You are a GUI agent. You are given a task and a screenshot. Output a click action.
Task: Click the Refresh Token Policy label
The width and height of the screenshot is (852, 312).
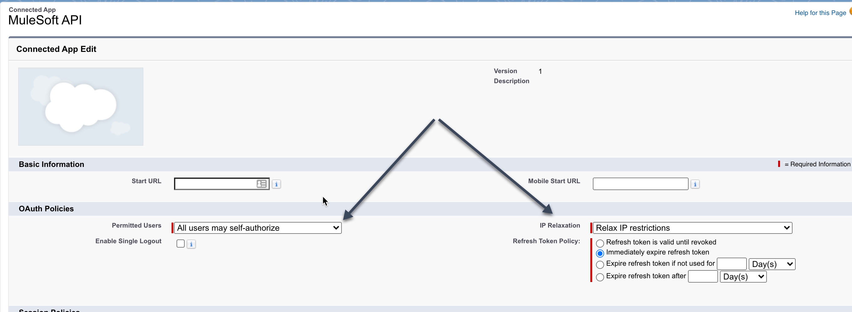tap(547, 241)
